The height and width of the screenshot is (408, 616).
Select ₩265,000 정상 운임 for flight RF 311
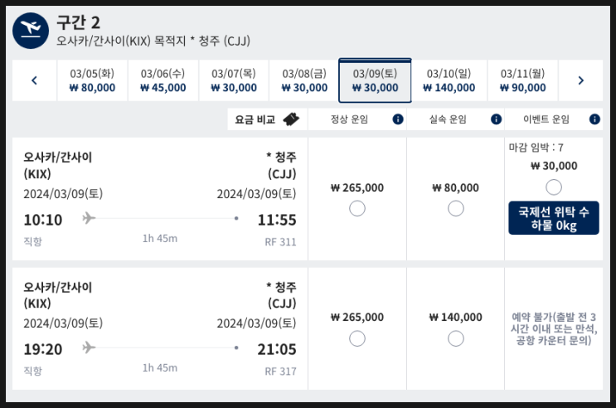[357, 208]
